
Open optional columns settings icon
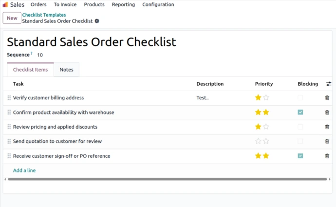pos(329,84)
